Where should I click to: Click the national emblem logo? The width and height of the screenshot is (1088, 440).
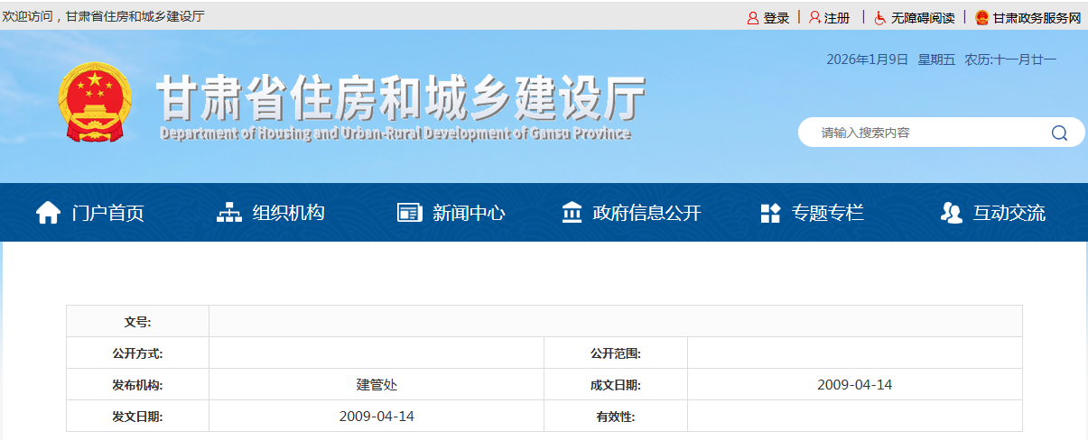point(95,102)
